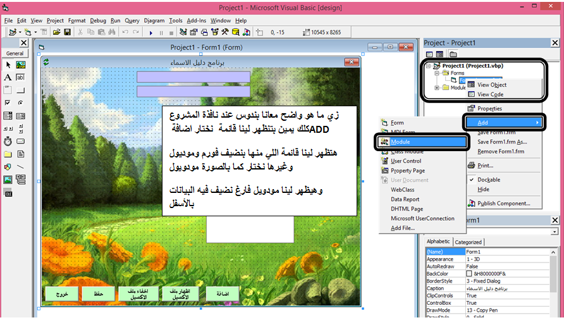This screenshot has height=320, width=564.
Task: Select the Label control tool
Action: coord(8,77)
